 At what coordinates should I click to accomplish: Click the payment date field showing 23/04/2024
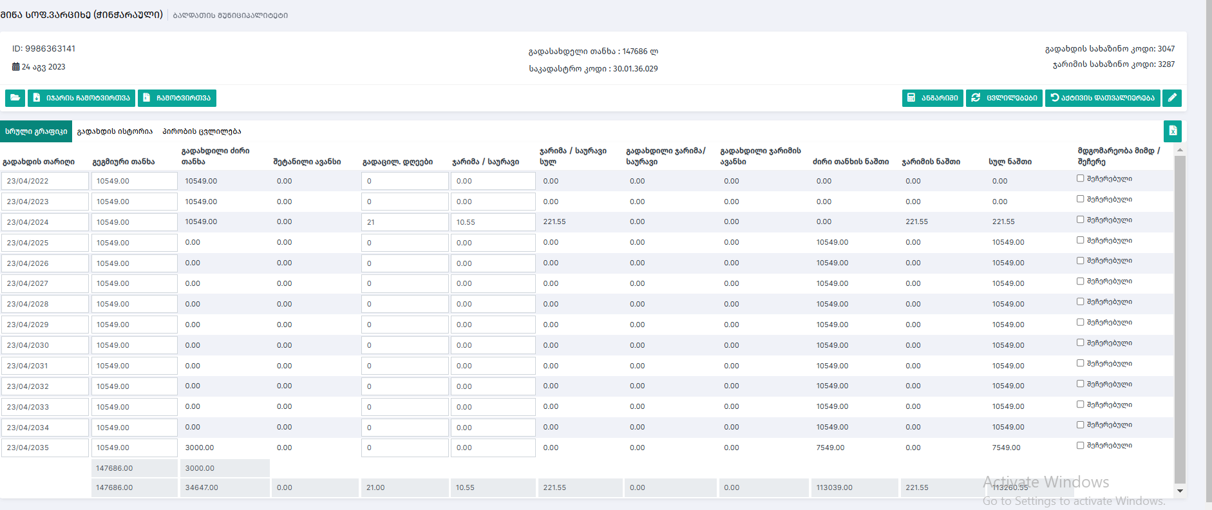click(44, 222)
